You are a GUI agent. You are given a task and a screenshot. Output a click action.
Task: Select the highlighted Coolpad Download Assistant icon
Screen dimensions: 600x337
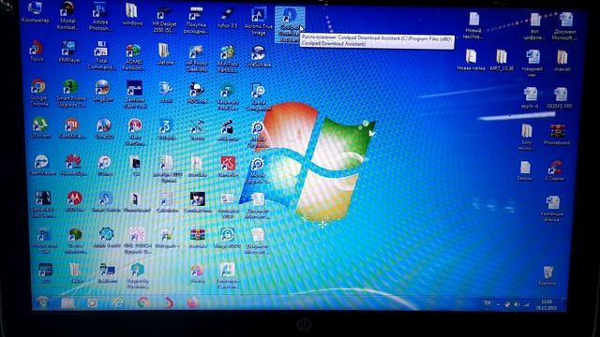tap(290, 24)
